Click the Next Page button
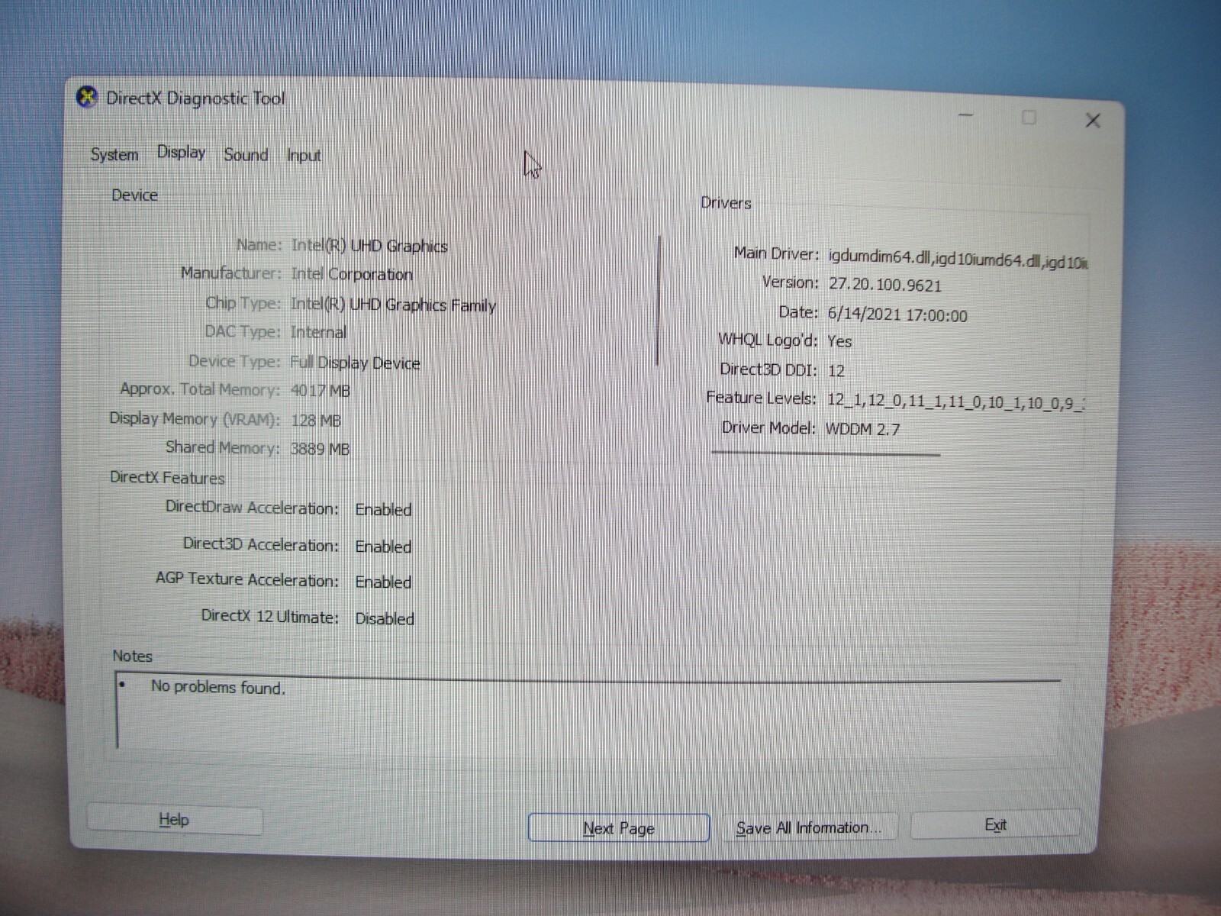Screen dimensions: 1221x916 click(x=619, y=828)
